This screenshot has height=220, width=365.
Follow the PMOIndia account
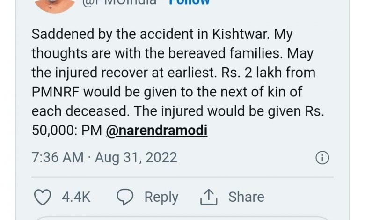189,2
